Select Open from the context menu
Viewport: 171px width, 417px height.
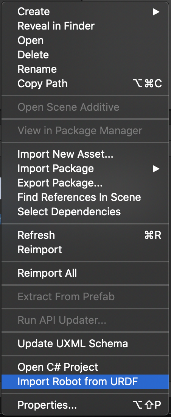tap(85, 41)
